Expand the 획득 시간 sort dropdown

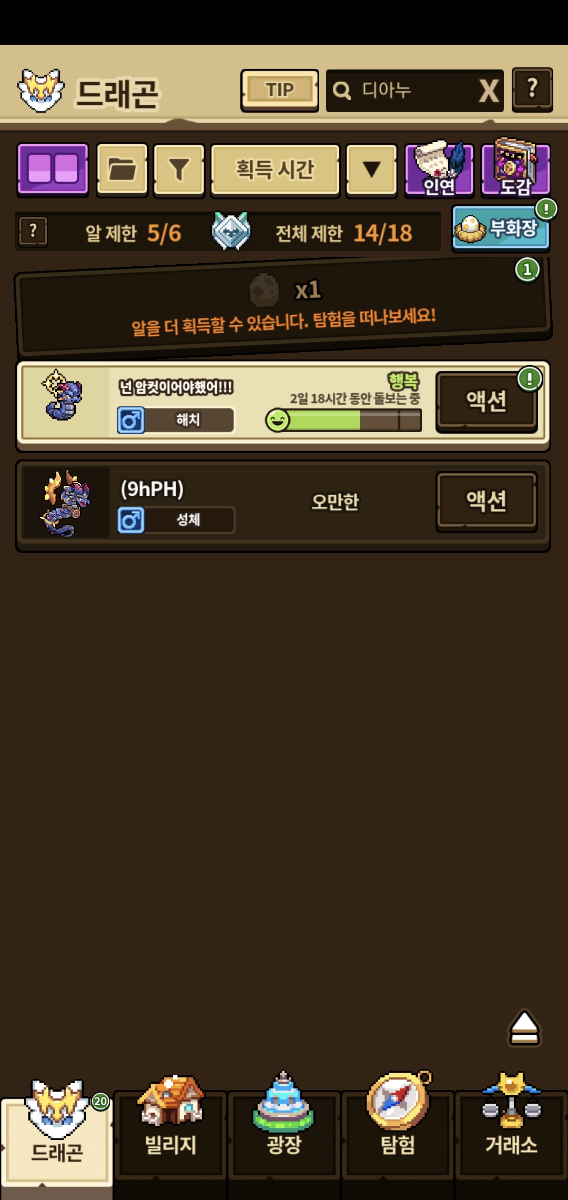click(275, 170)
